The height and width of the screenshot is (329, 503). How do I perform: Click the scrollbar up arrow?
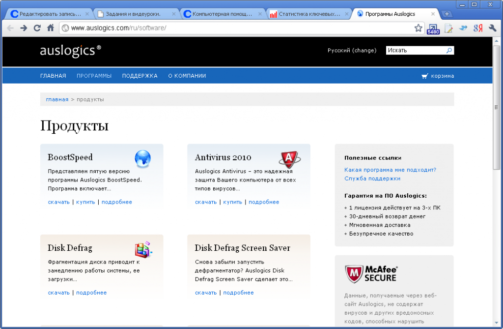[496, 41]
